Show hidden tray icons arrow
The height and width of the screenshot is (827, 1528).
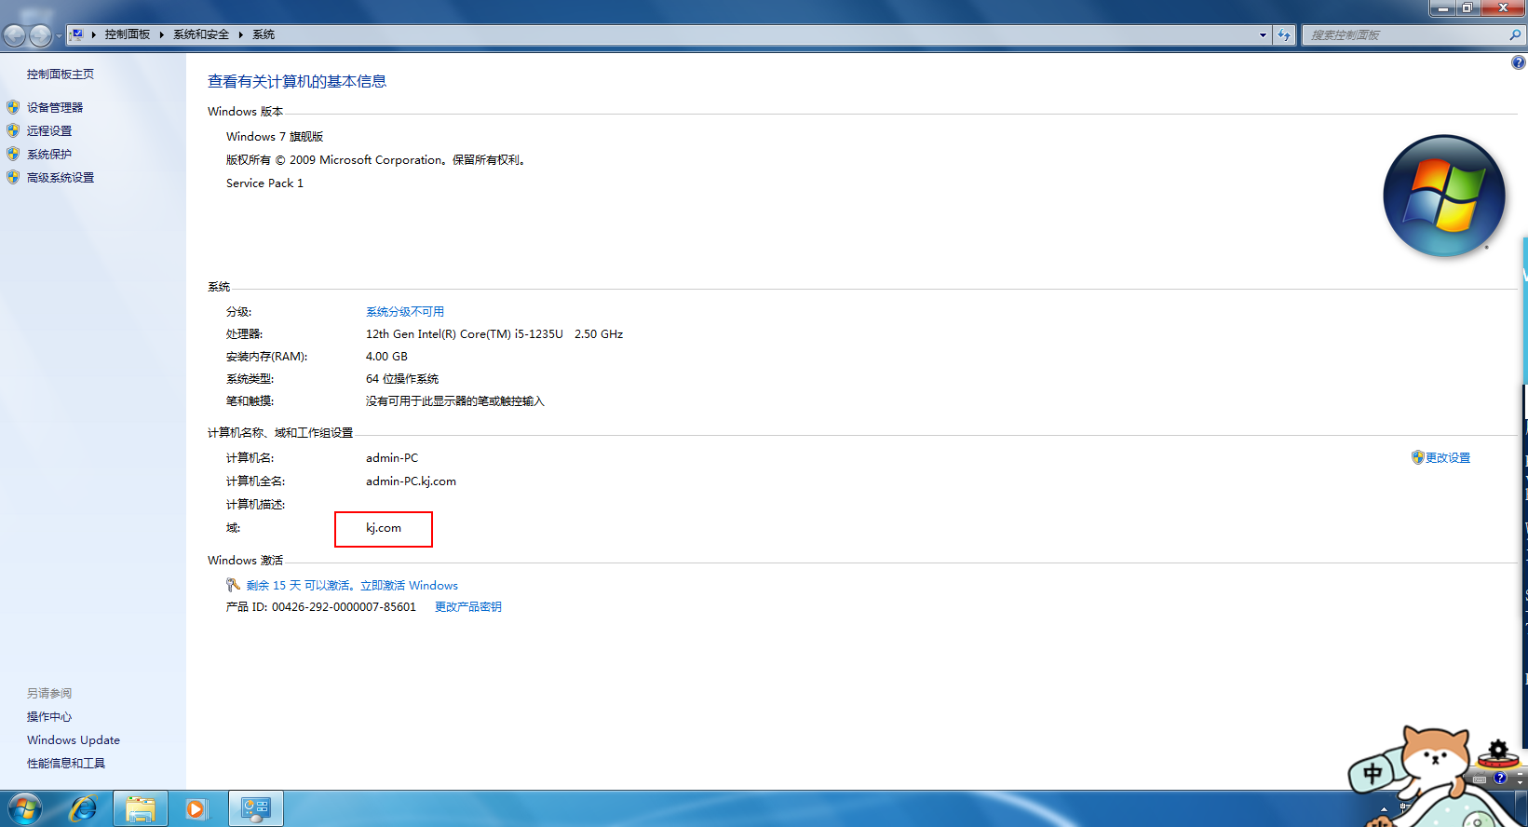[x=1384, y=809]
